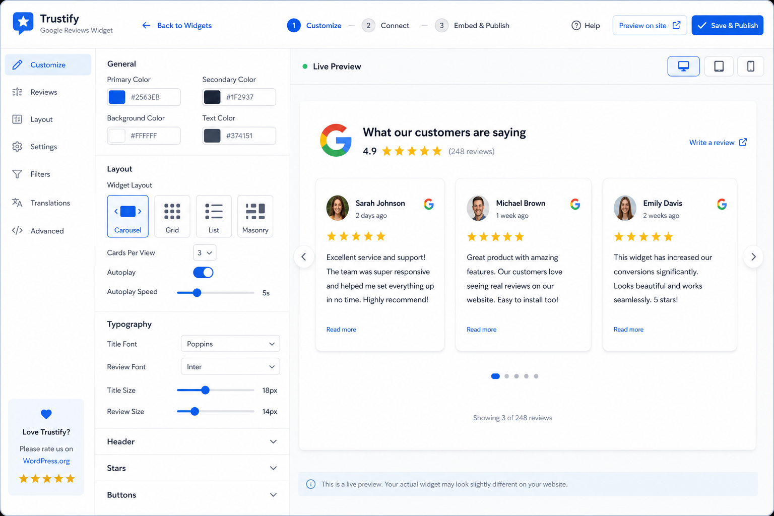Click the five-star rating under WordPress.org
The image size is (774, 516).
click(x=47, y=479)
